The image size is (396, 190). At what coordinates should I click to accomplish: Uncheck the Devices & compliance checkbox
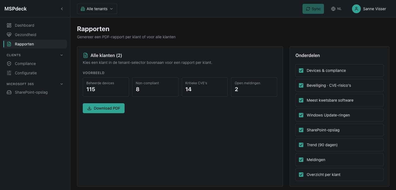301,70
